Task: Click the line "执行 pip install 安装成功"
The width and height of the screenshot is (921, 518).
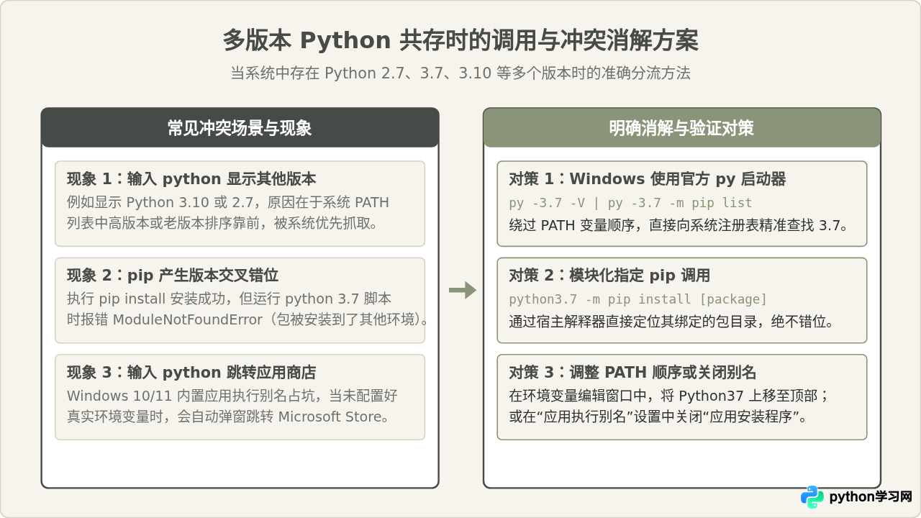Action: pos(230,299)
